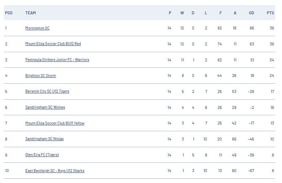Screen dimensions: 282x183
Task: Click the POS column header
Action: tap(9, 13)
